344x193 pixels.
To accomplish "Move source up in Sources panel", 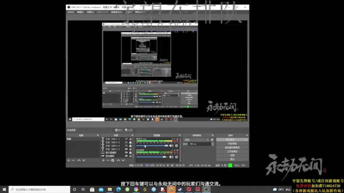I will coord(118,160).
